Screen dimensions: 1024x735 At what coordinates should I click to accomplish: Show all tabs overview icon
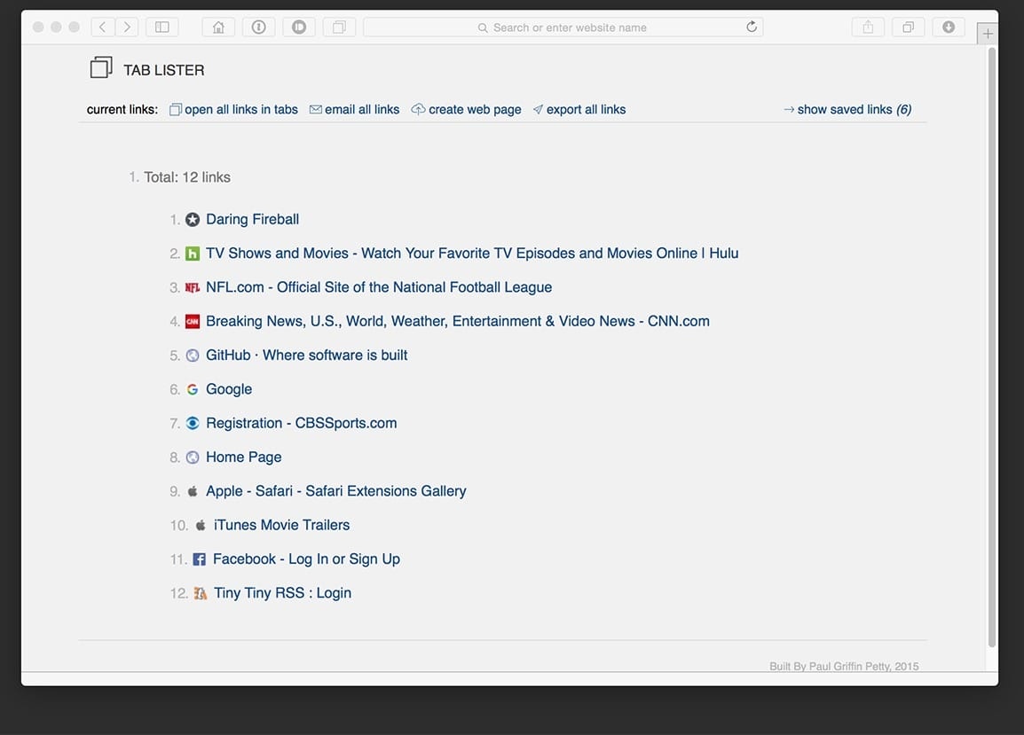(x=909, y=27)
